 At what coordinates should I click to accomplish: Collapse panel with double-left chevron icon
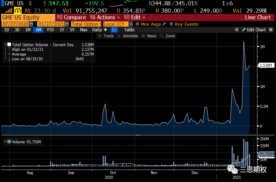237,30
